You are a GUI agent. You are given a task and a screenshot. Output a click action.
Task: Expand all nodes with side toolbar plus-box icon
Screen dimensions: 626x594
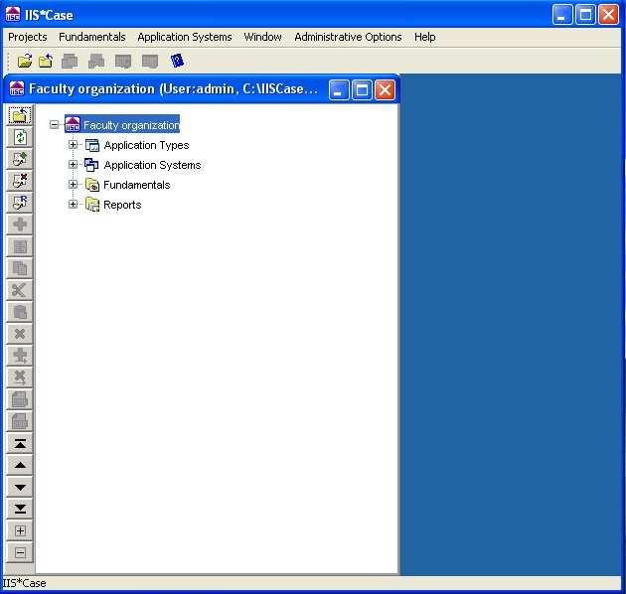point(20,531)
